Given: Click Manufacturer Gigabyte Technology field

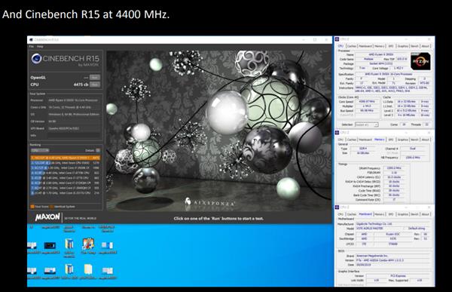Looking at the screenshot, I should click(x=392, y=224).
